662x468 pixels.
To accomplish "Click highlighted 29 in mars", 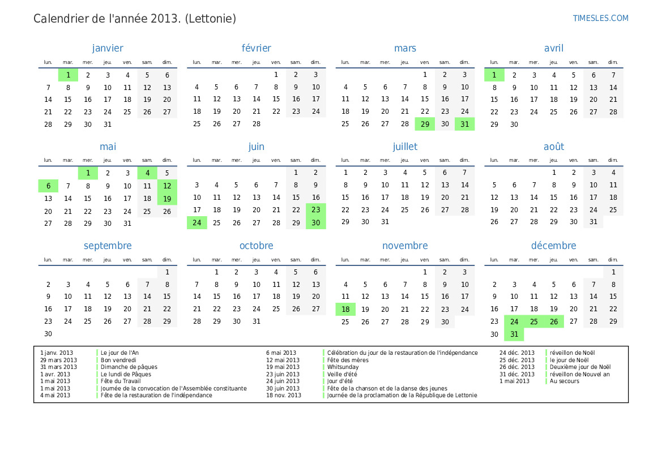I will pyautogui.click(x=425, y=124).
